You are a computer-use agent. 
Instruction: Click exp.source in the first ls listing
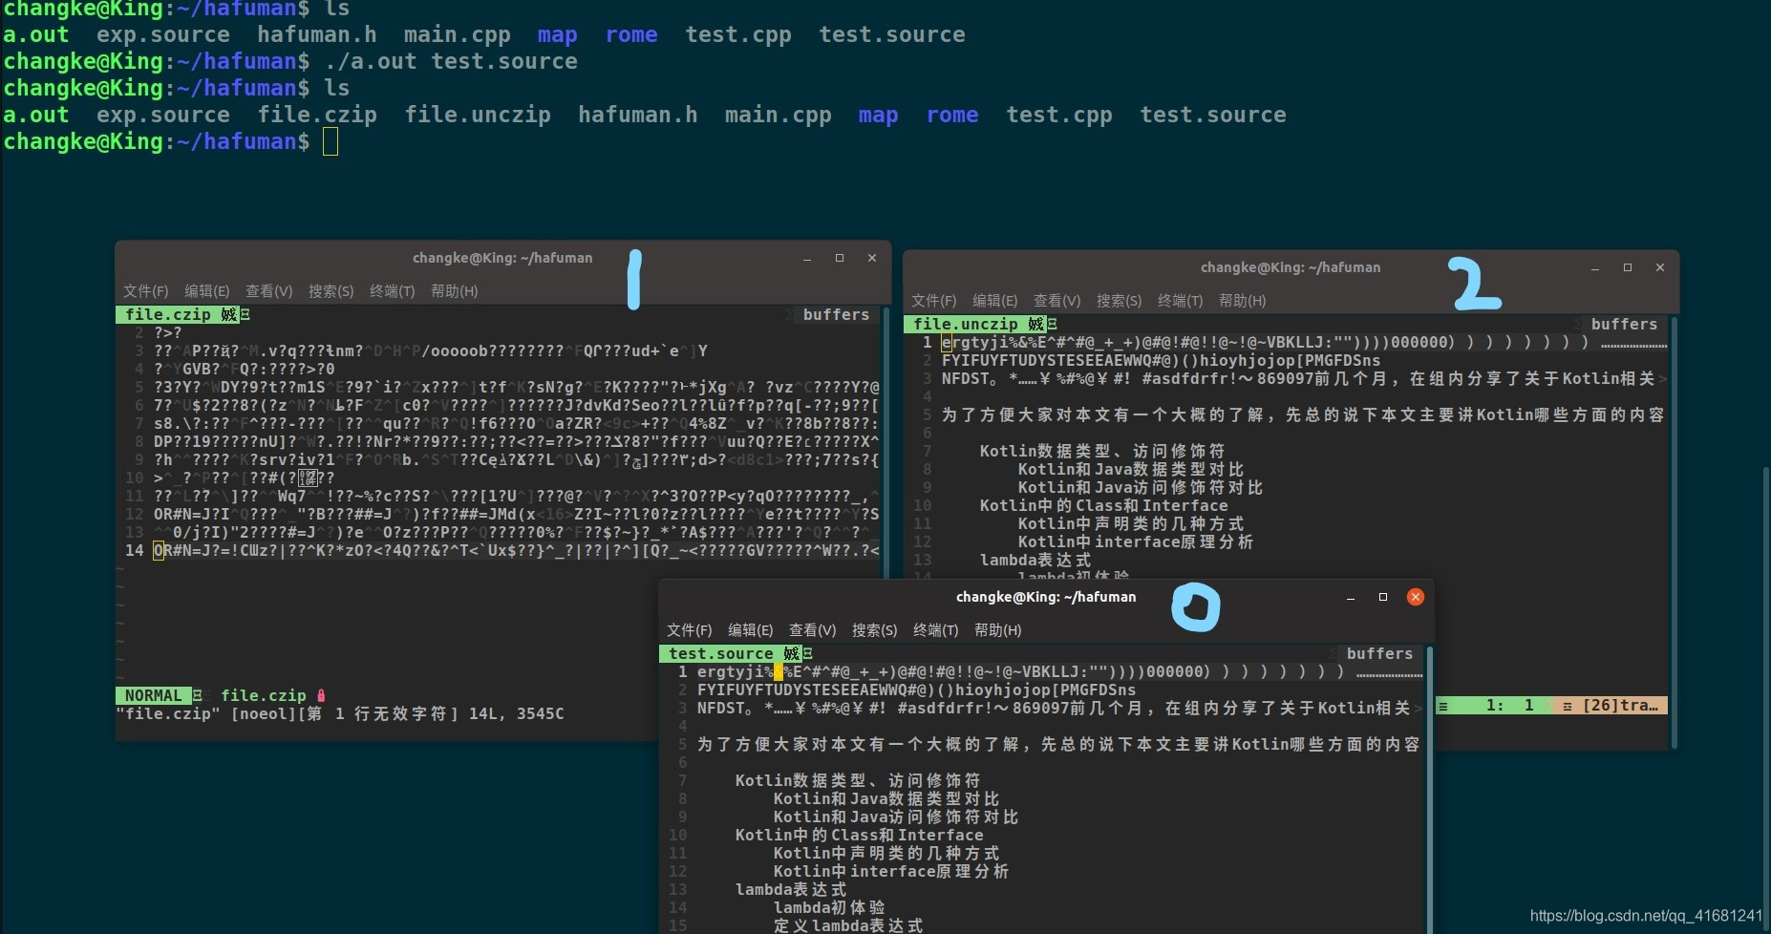(x=163, y=34)
